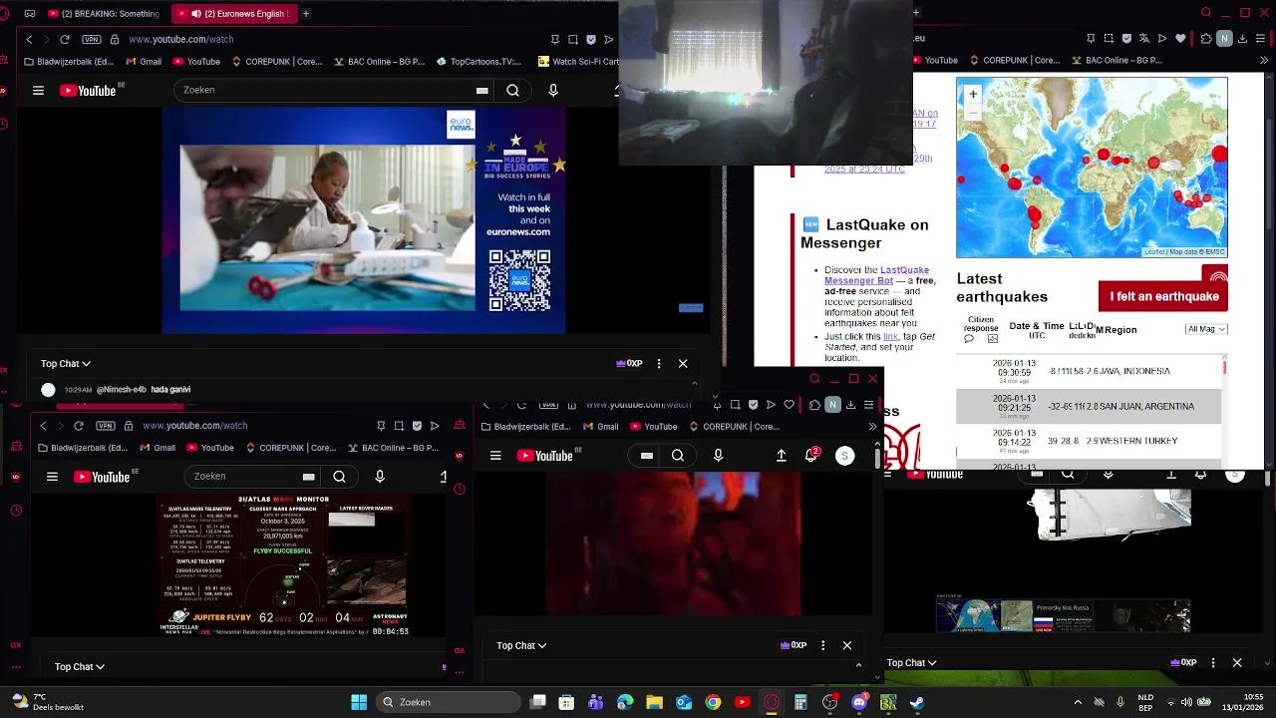Open YouTube guide menu in bottom-middle window

click(x=495, y=456)
